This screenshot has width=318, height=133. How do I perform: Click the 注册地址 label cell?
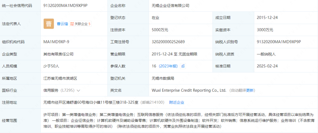pos(20,102)
